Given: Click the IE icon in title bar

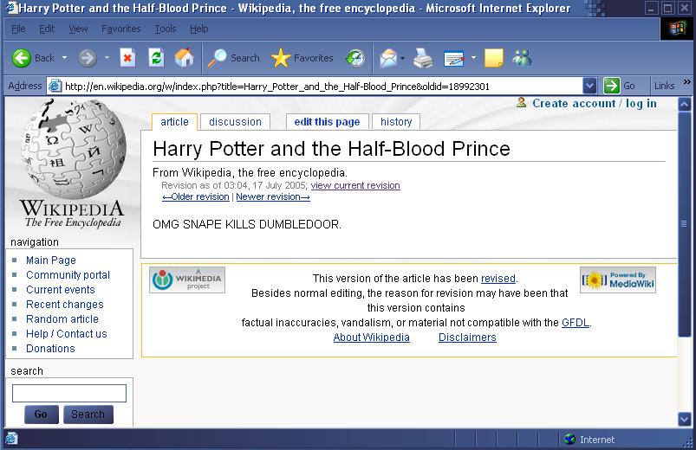Looking at the screenshot, I should pos(12,8).
